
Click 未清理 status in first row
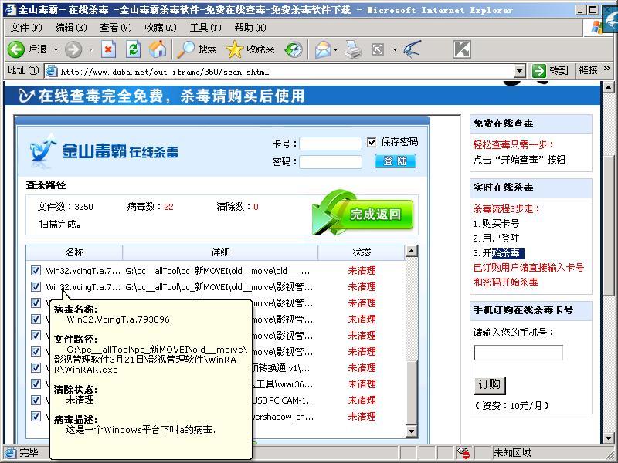click(362, 271)
